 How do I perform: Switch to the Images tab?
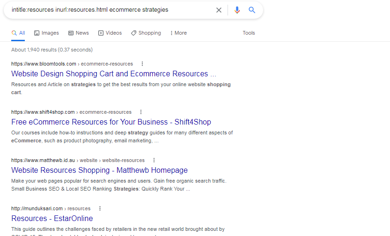[46, 33]
